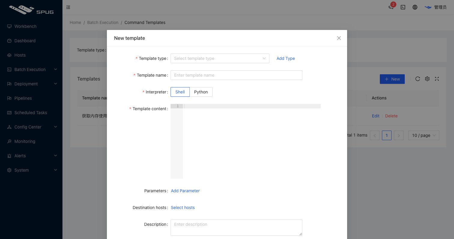Click the Add Type link
The image size is (454, 239).
tap(286, 58)
